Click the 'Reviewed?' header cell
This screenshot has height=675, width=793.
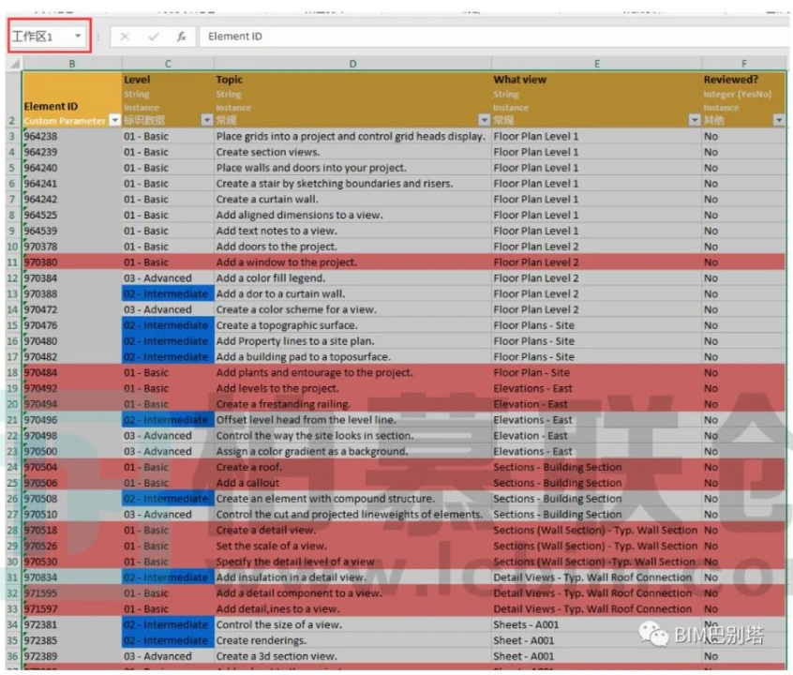click(x=744, y=99)
